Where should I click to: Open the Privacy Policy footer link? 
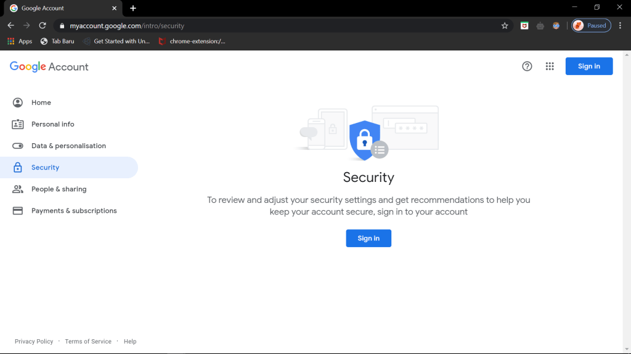click(34, 342)
